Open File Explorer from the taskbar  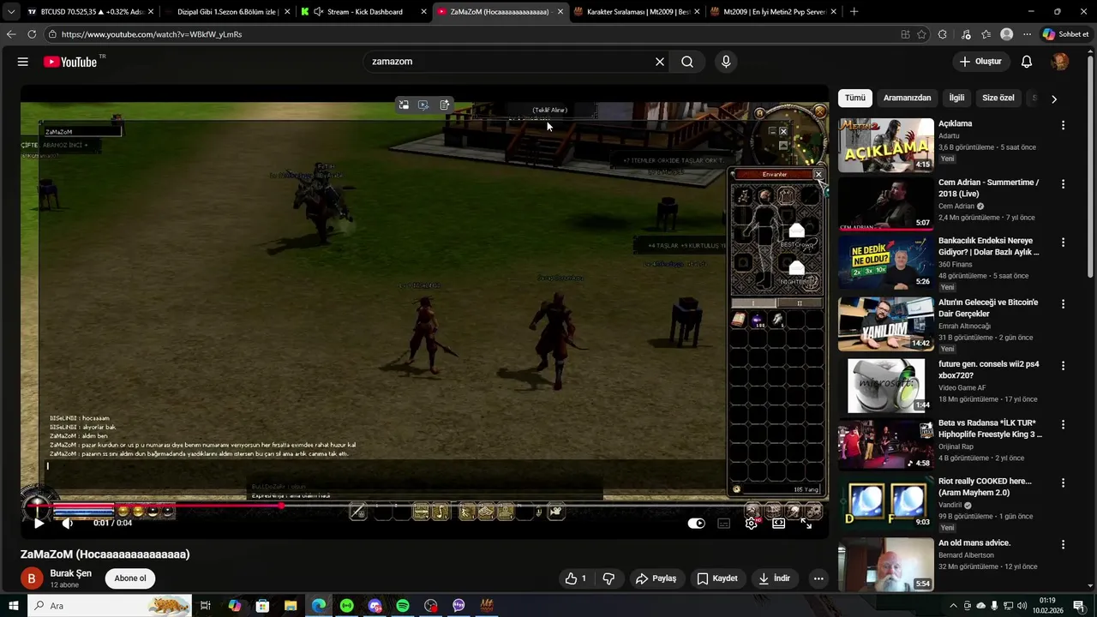tap(291, 606)
